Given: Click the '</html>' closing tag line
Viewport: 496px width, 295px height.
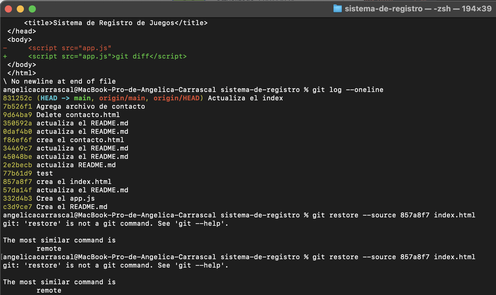Looking at the screenshot, I should pos(22,73).
